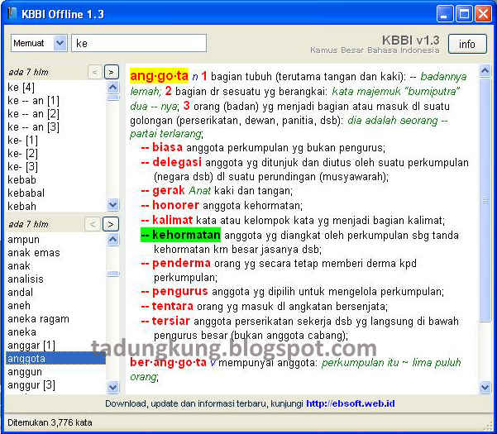Click the lower word list scrollbar thumb

(x=112, y=274)
